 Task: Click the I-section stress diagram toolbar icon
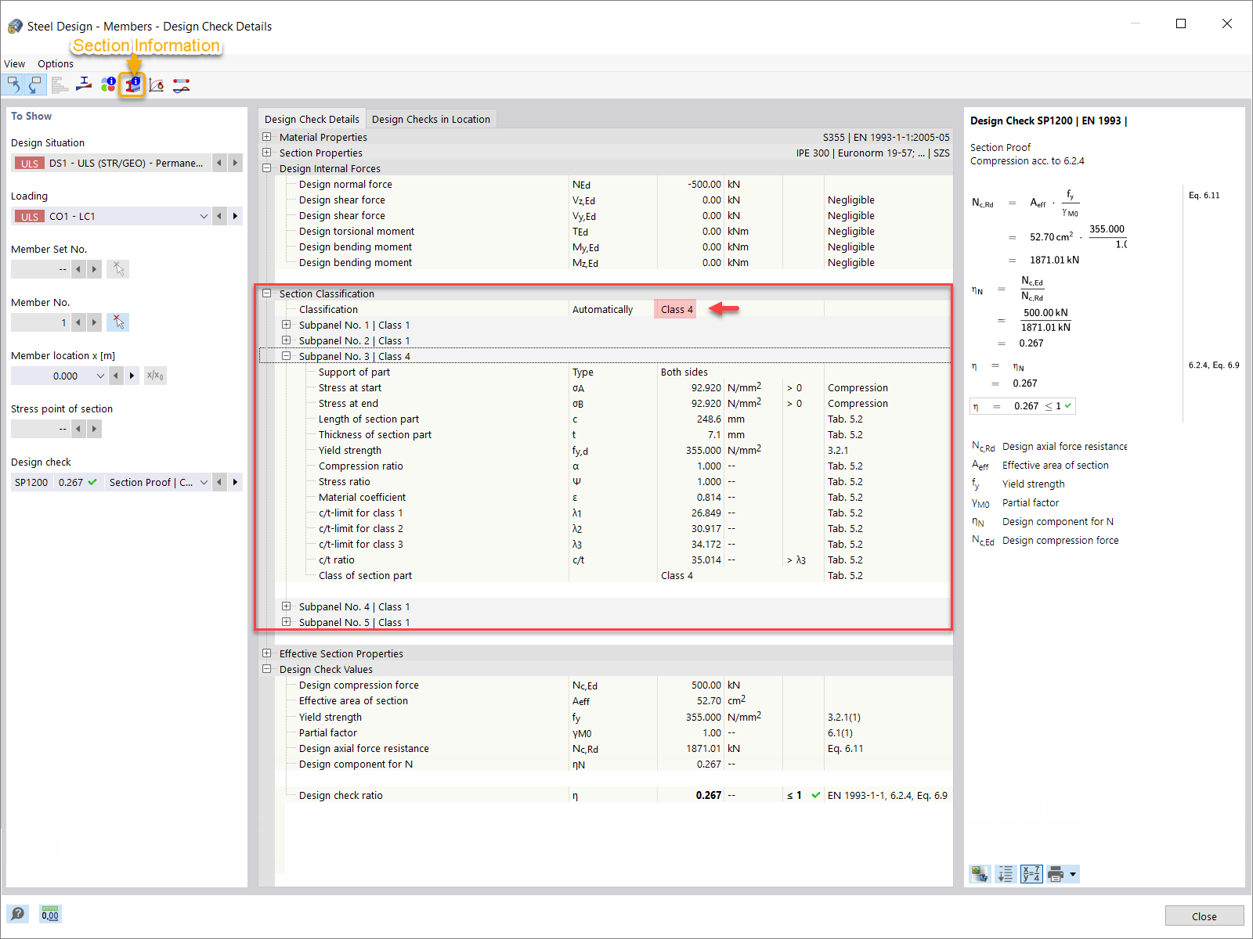[84, 85]
